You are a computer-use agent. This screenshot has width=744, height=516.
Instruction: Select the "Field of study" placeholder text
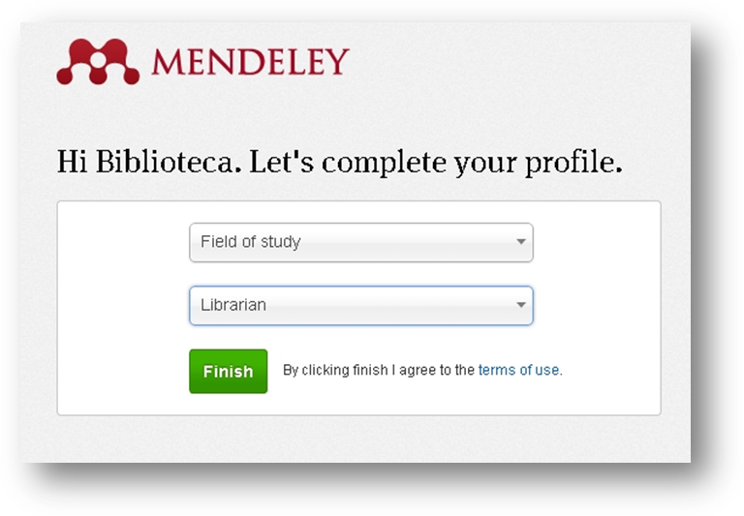(251, 242)
